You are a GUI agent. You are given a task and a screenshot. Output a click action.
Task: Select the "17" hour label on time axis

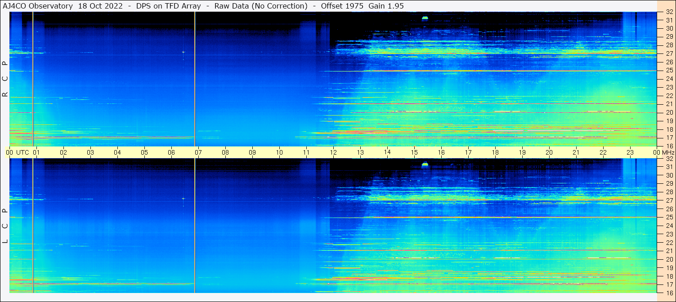click(x=468, y=152)
